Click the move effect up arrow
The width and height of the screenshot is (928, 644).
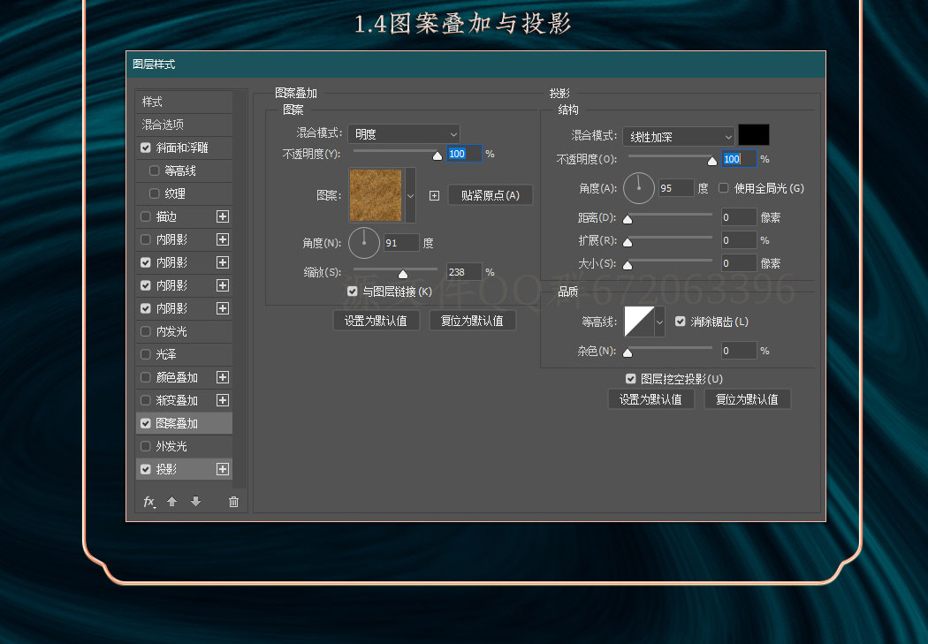171,502
